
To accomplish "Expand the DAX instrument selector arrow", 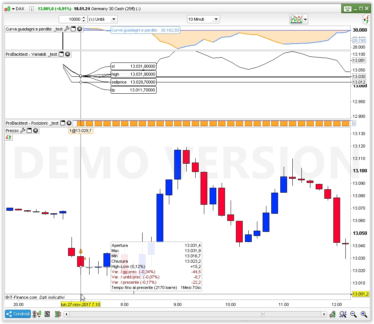I will coord(14,9).
